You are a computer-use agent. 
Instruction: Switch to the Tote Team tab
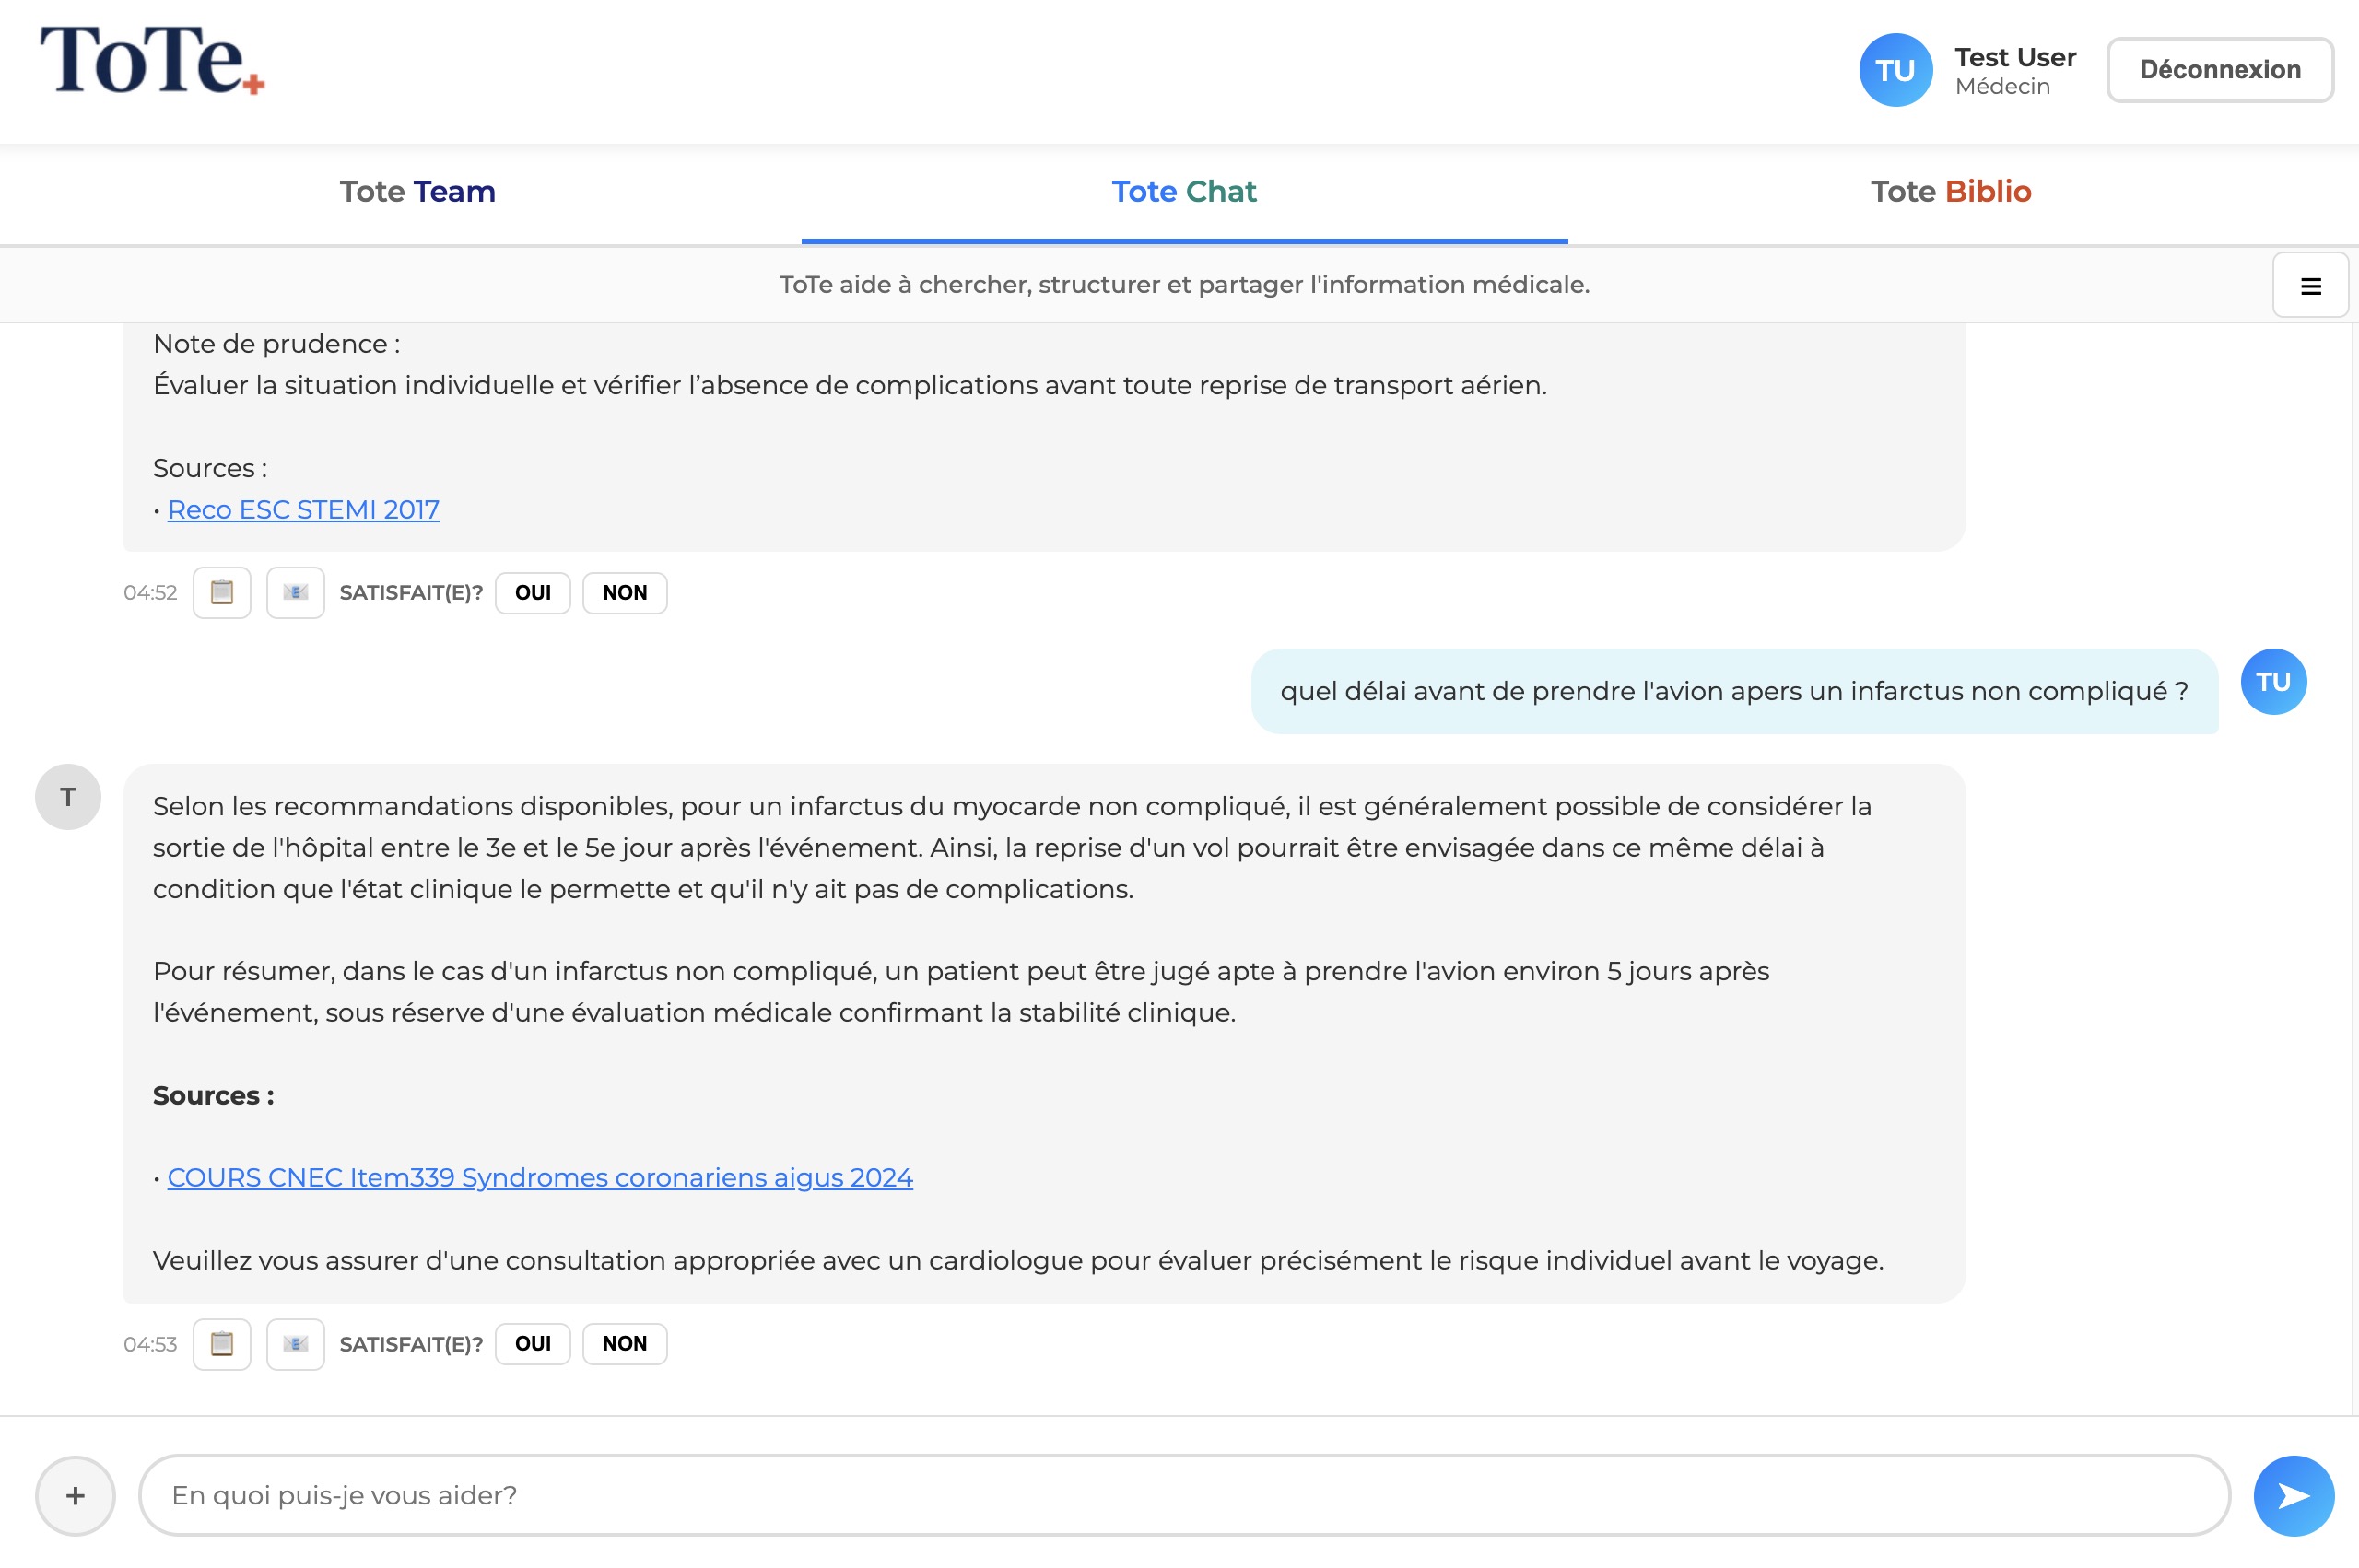418,192
